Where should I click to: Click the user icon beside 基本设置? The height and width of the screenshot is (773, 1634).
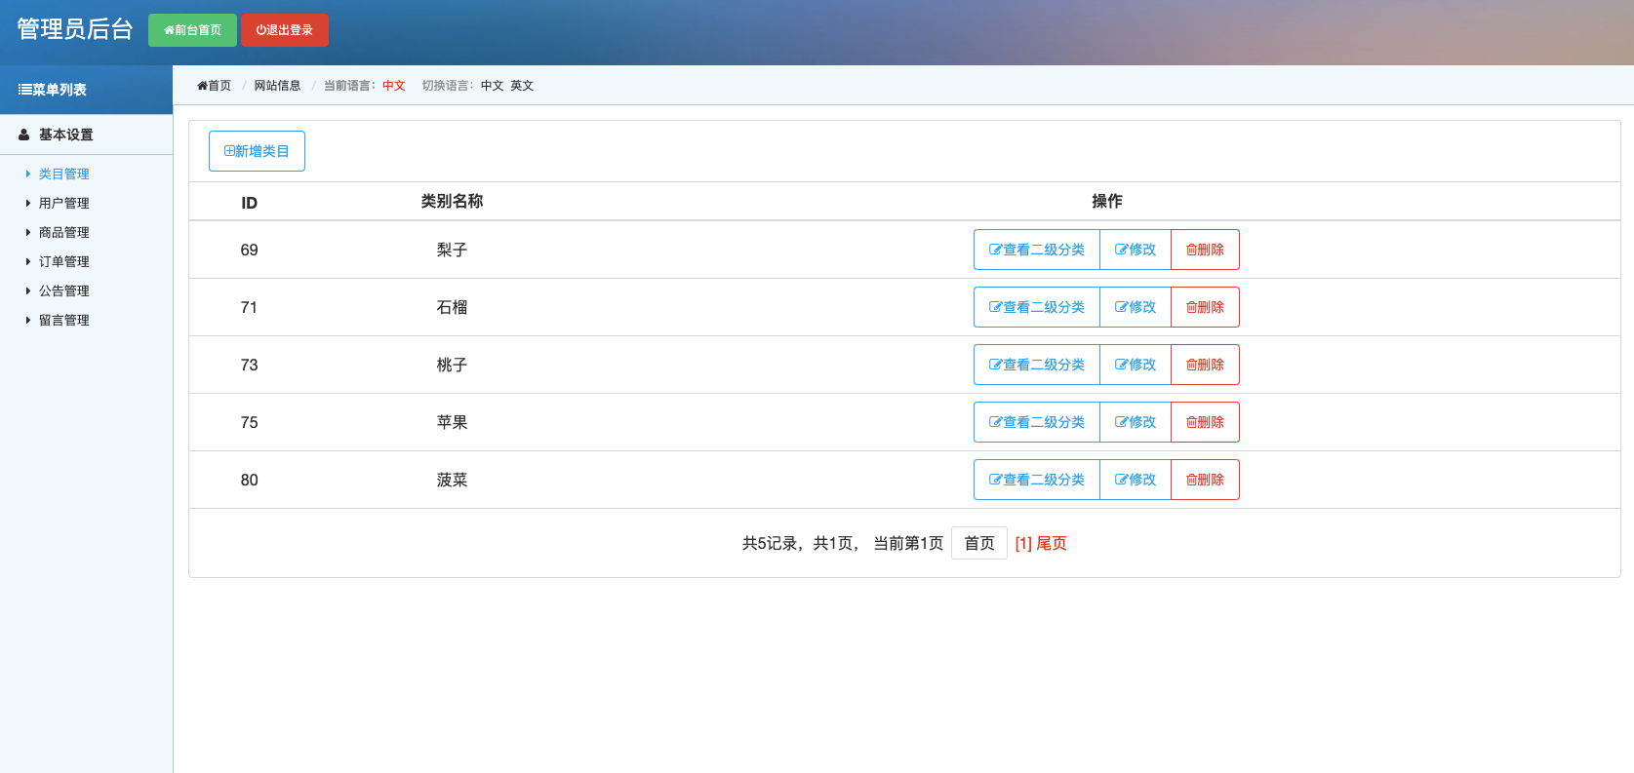[x=24, y=135]
